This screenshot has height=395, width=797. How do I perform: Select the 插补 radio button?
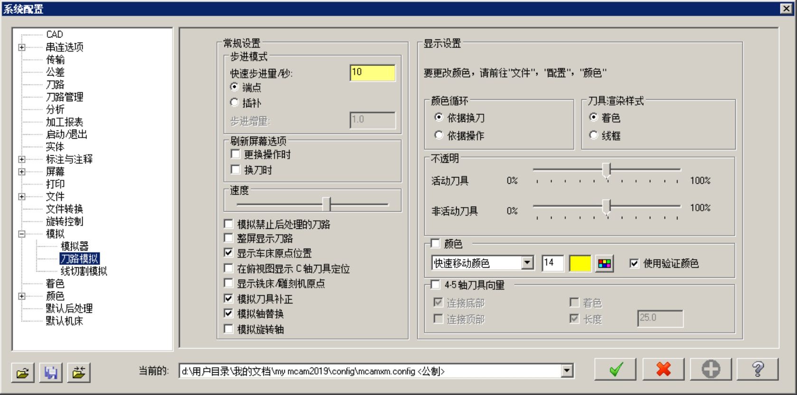pyautogui.click(x=234, y=103)
